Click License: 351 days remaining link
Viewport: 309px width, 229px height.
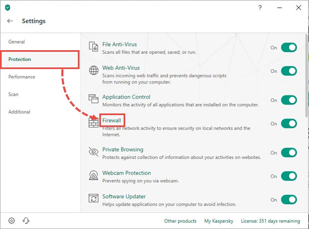[x=270, y=221]
